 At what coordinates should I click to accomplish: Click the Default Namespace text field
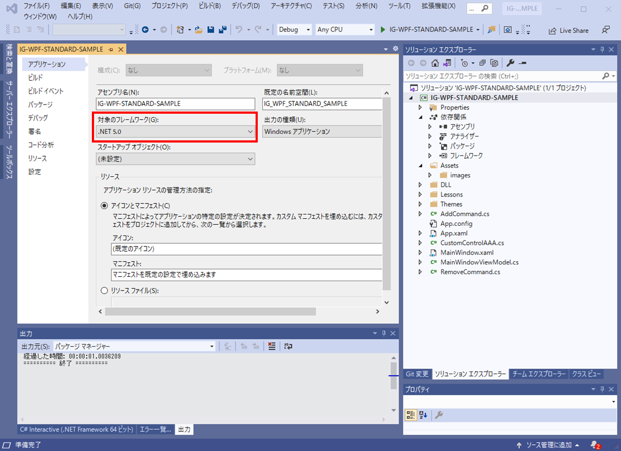coord(322,104)
